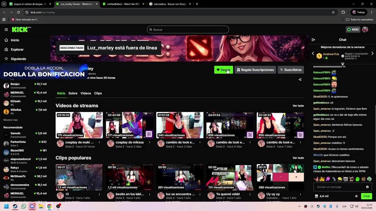Image resolution: width=376 pixels, height=211 pixels.
Task: Open options for Ya quemó xddd clip
Action: (250, 194)
